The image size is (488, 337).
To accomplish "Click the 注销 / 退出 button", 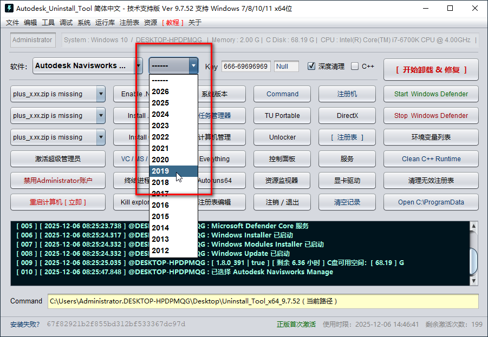I will pyautogui.click(x=282, y=202).
